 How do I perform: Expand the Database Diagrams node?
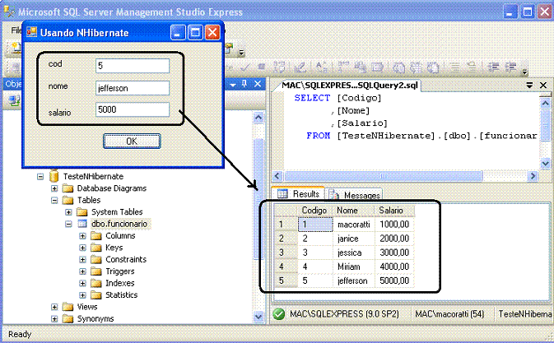coord(54,188)
